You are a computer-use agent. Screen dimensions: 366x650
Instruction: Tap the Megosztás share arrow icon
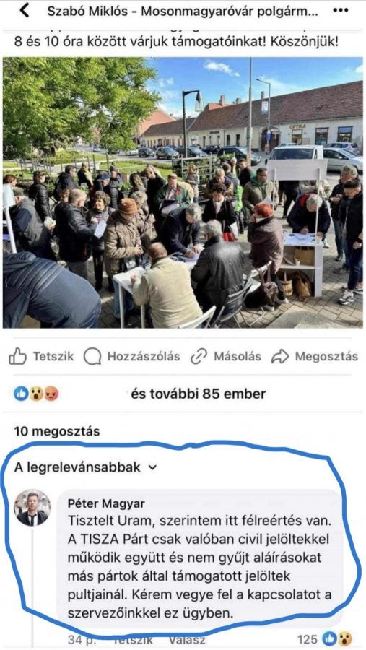[x=280, y=357]
